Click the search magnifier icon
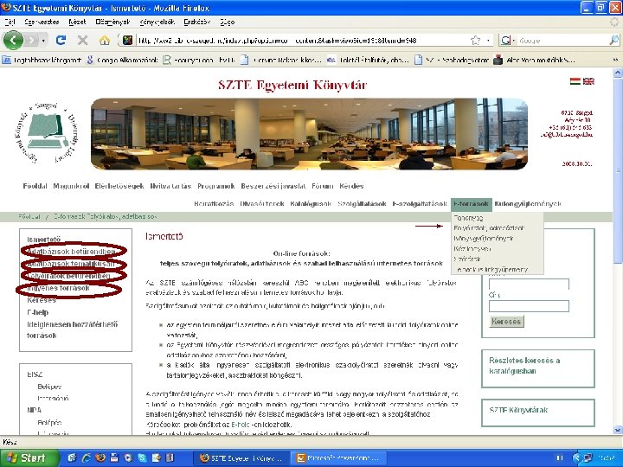The width and height of the screenshot is (623, 467). point(613,40)
